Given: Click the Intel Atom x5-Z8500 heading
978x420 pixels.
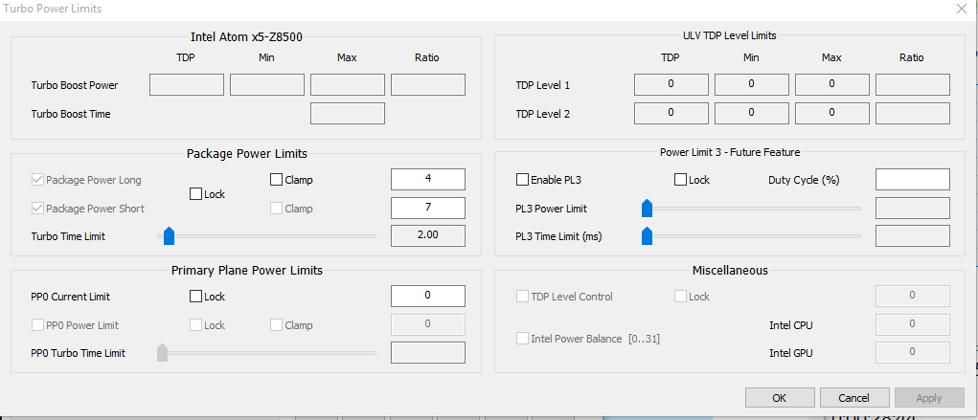Looking at the screenshot, I should pyautogui.click(x=246, y=36).
